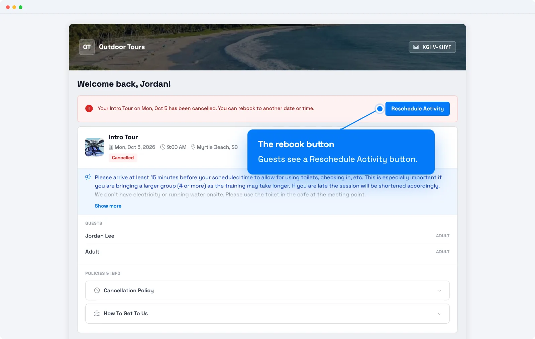Viewport: 535px width, 339px height.
Task: Click the Reschedule Activity button
Action: 417,109
